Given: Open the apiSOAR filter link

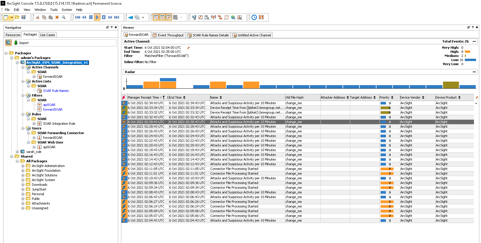Looking at the screenshot, I should [49, 105].
